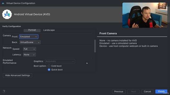Choose Landscape startup orientation
Screen dimensions: 170x95
pyautogui.click(x=49, y=30)
